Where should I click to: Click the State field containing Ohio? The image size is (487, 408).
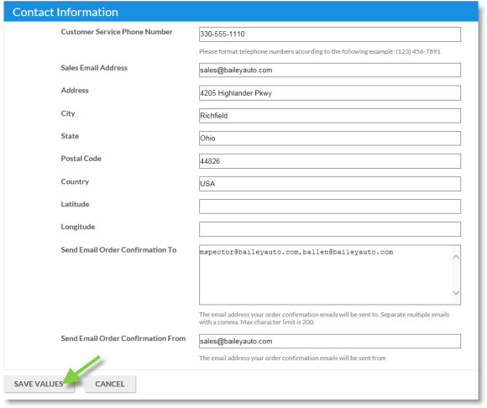point(329,139)
